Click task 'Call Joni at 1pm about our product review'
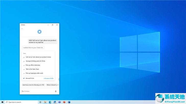The width and height of the screenshot is (186, 104). click(x=38, y=57)
